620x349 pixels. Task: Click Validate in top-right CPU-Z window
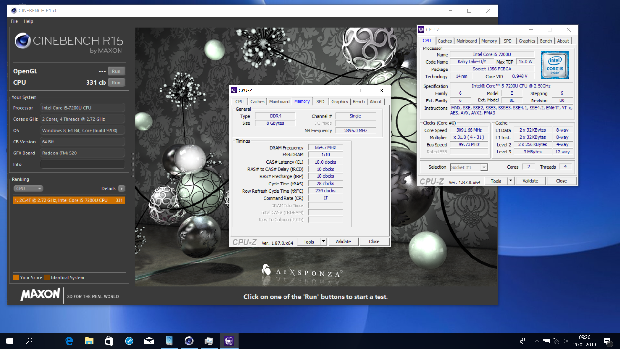pos(530,181)
